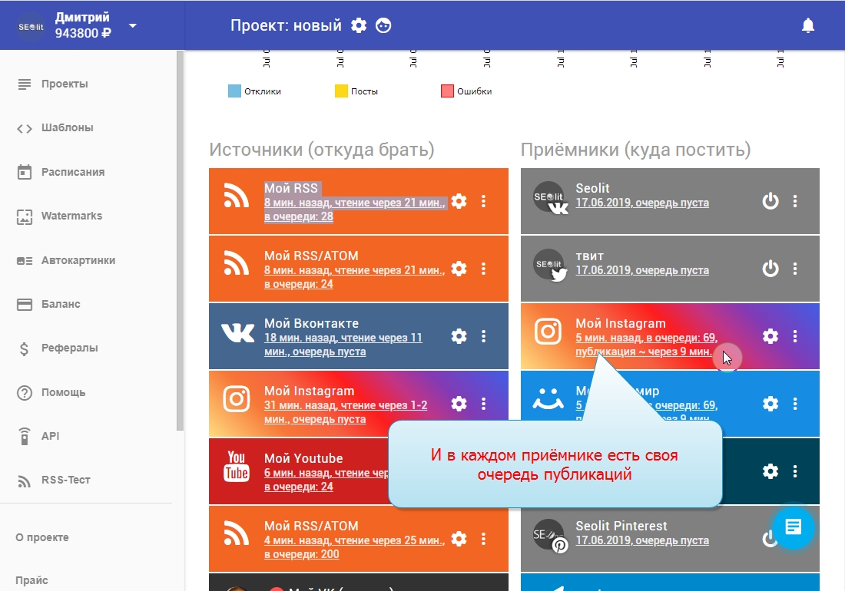Click the Seolit VK receiver avatar
Screen dimensions: 845x591
[x=550, y=199]
